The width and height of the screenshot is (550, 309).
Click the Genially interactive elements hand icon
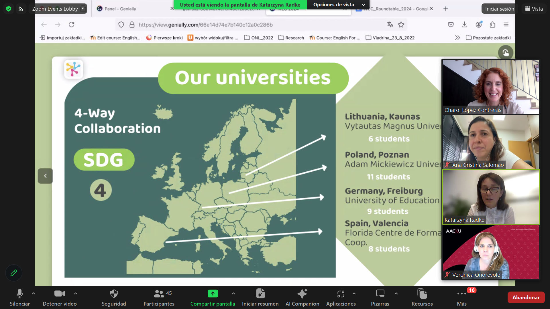[x=505, y=53]
